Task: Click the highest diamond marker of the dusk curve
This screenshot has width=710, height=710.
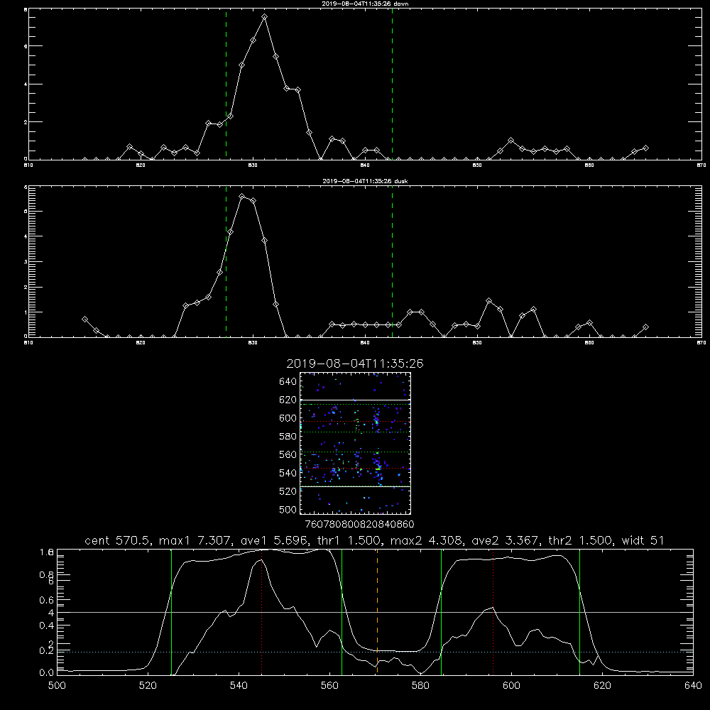Action: [242, 197]
